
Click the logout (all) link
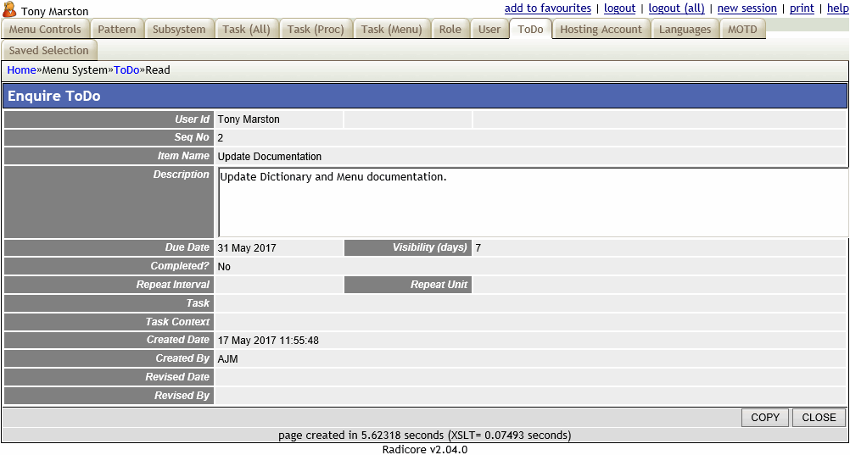click(x=676, y=8)
